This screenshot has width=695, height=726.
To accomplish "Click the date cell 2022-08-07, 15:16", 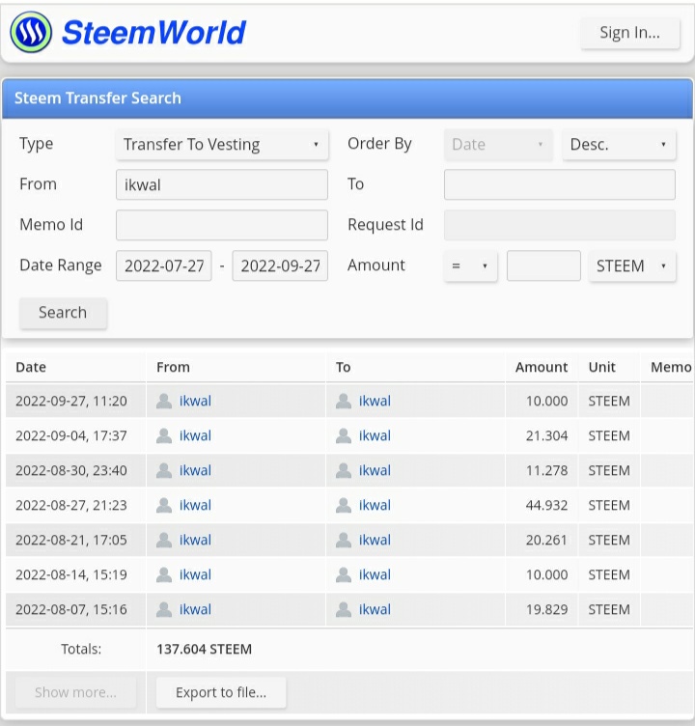I will point(71,609).
